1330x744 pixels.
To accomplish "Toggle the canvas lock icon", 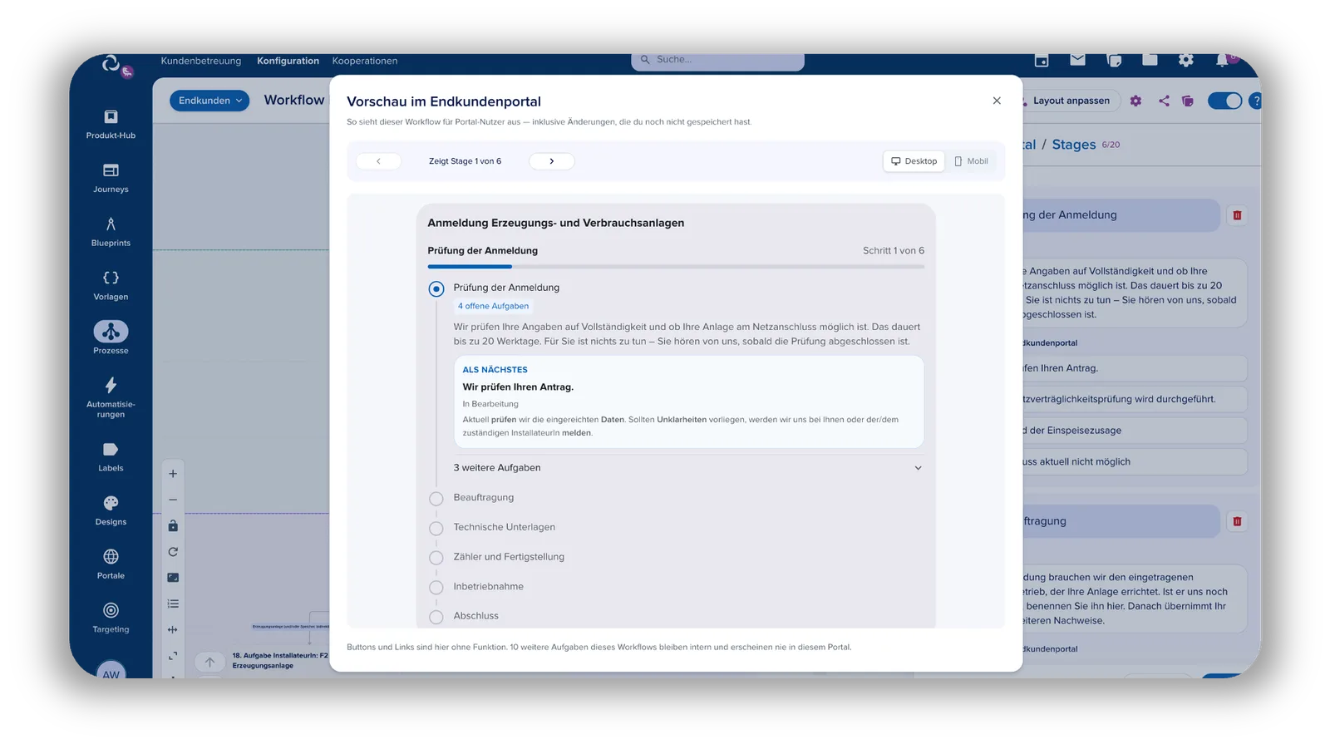I will pyautogui.click(x=173, y=525).
